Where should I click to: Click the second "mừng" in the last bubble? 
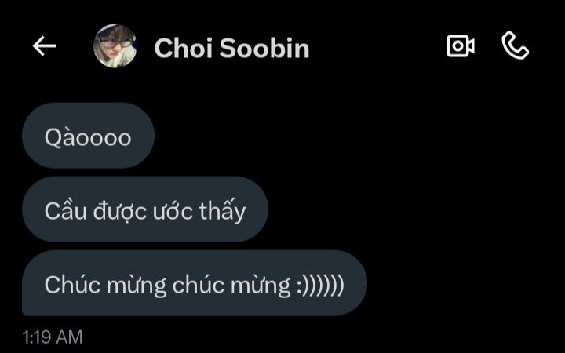point(261,286)
